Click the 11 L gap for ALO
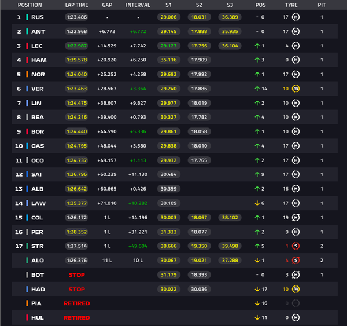This screenshot has height=326, width=347. tap(107, 261)
